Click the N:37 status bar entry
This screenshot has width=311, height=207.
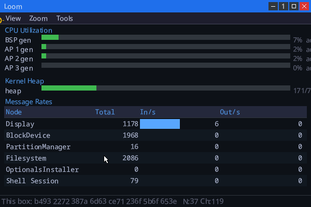(190, 201)
